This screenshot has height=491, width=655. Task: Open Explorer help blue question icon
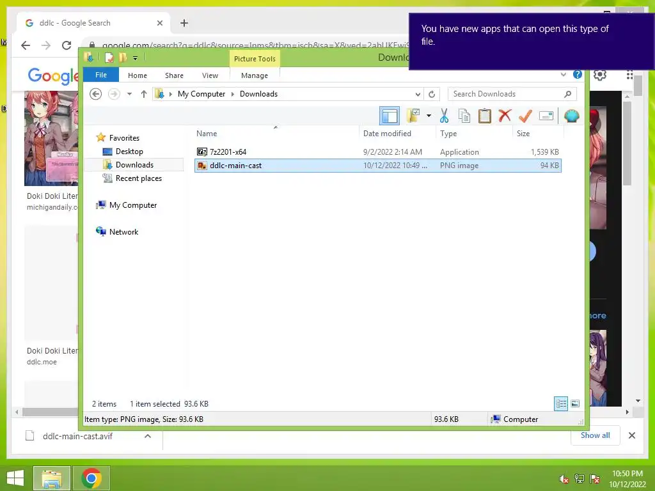(x=578, y=75)
